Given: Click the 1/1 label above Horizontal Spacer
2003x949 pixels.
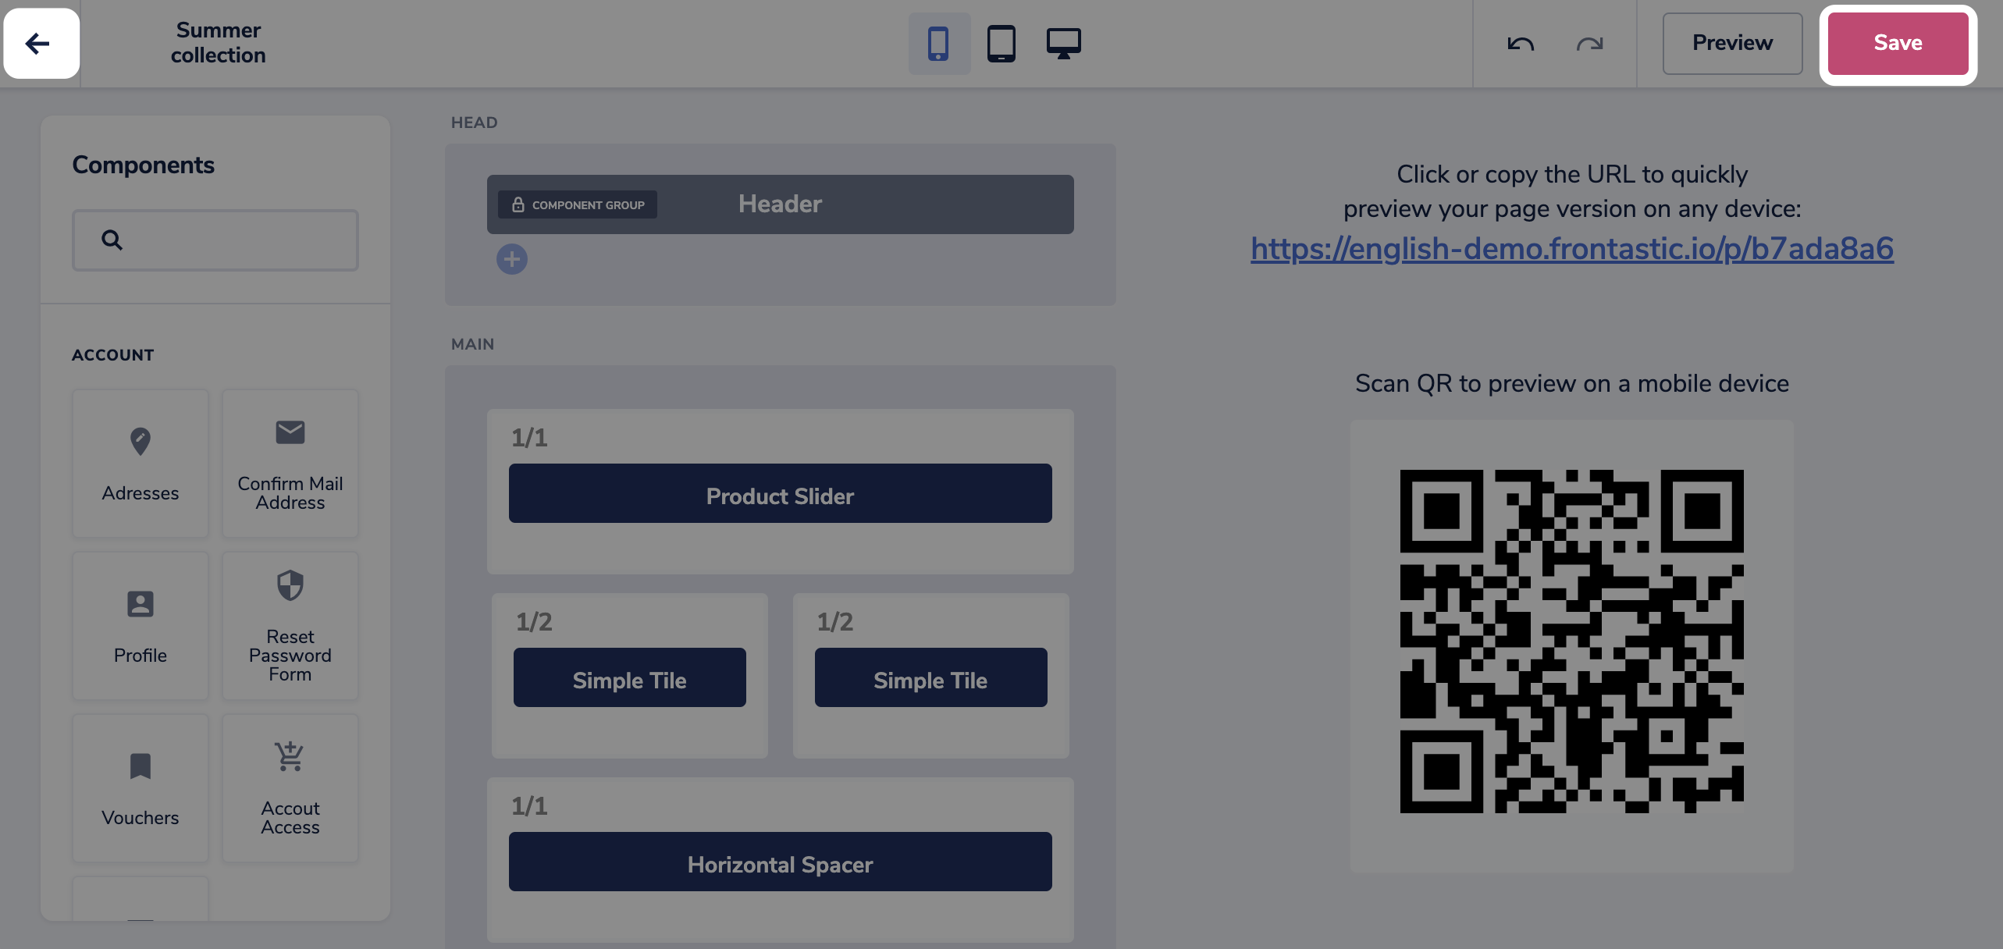Looking at the screenshot, I should pos(529,806).
